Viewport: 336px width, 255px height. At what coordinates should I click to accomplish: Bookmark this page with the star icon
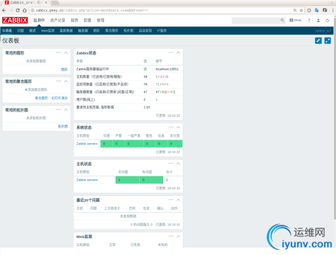pos(301,10)
